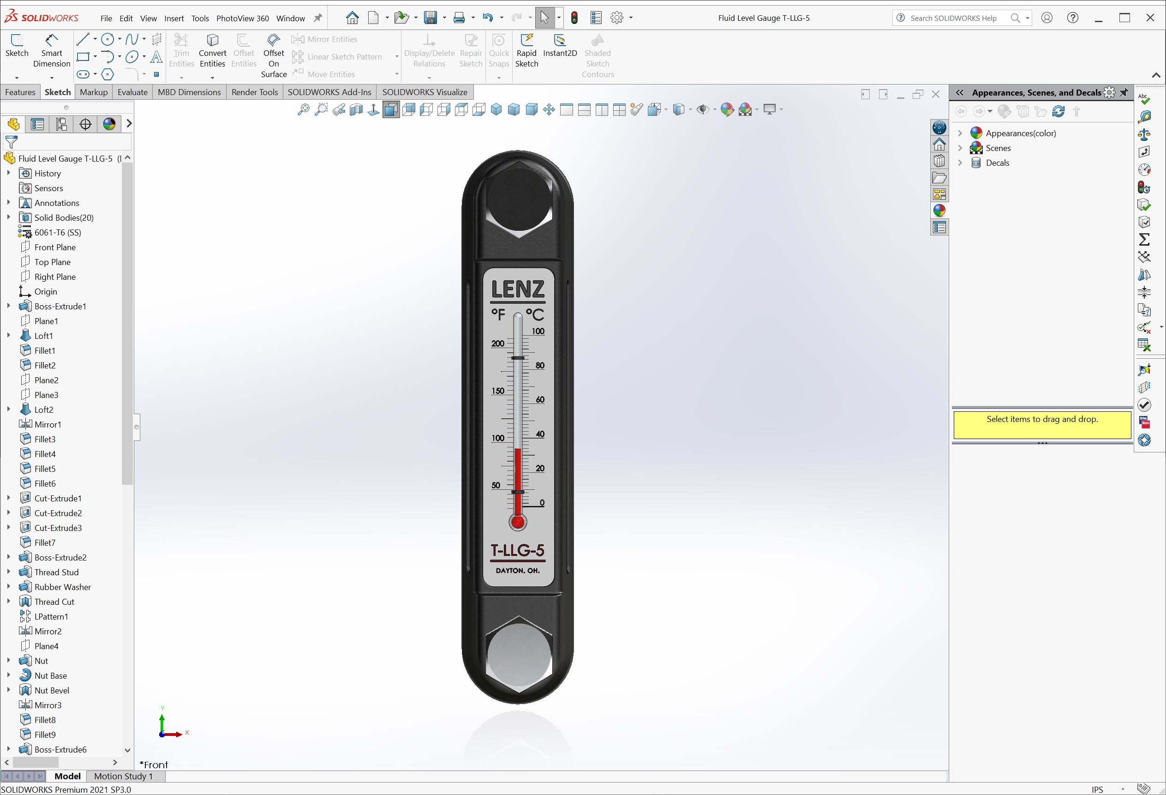Click the Rebuild traffic light icon

(574, 18)
